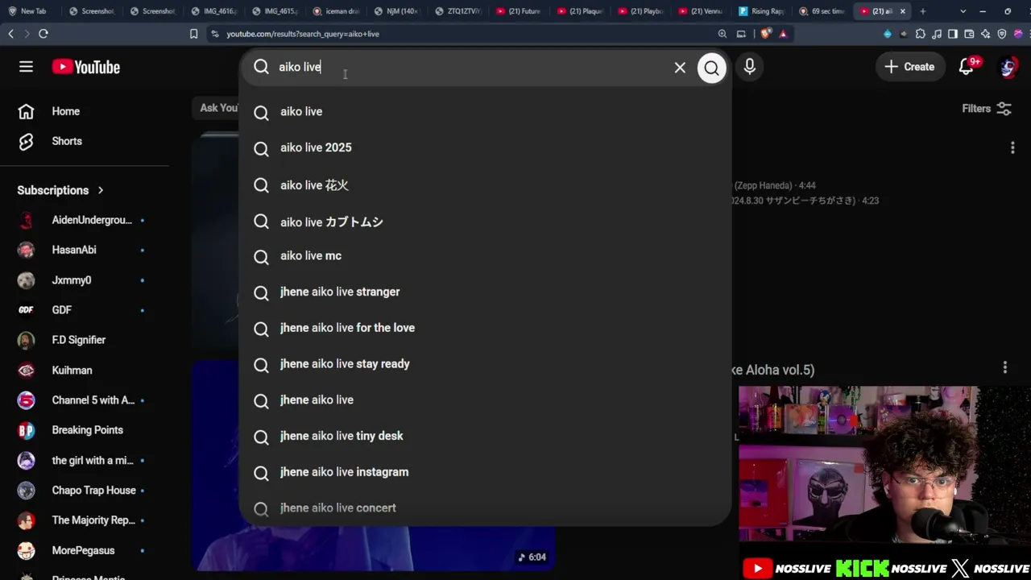The height and width of the screenshot is (580, 1031).
Task: Choose the "aiko live 2025" suggestion
Action: pos(485,148)
